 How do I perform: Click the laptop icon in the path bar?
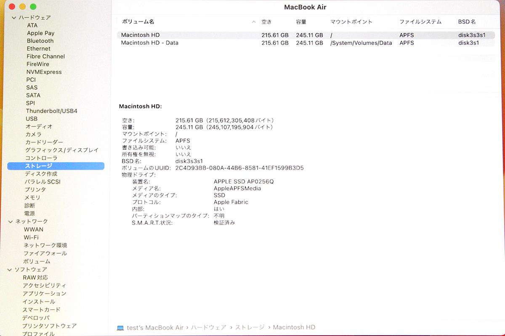click(x=120, y=328)
